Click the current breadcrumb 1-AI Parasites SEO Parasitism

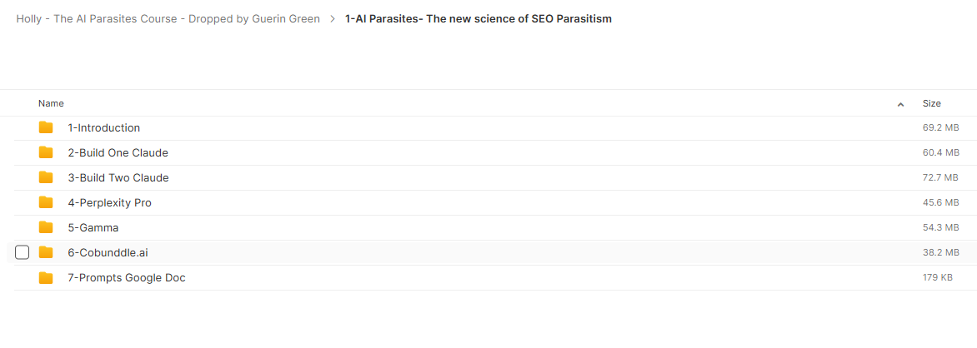click(x=478, y=18)
